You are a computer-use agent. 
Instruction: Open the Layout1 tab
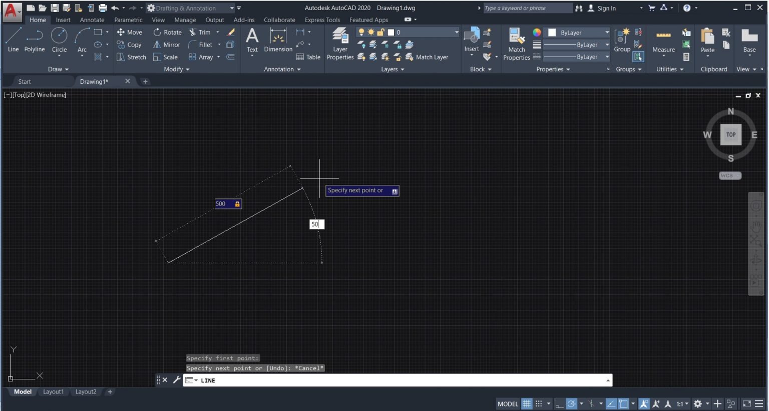coord(53,391)
